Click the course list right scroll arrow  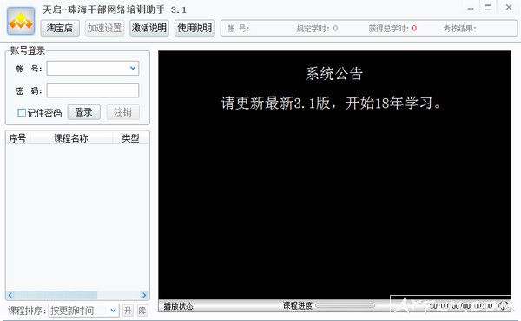coord(144,295)
